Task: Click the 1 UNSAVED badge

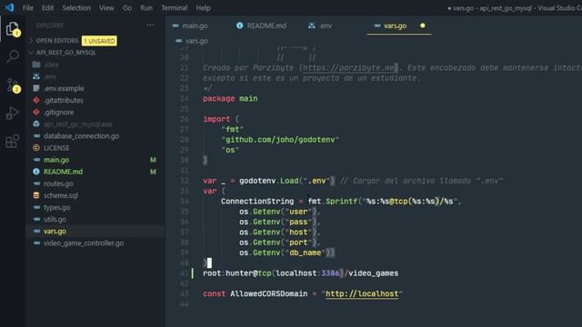Action: point(99,41)
